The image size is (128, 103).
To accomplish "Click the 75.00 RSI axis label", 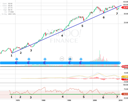I will tap(126, 89).
